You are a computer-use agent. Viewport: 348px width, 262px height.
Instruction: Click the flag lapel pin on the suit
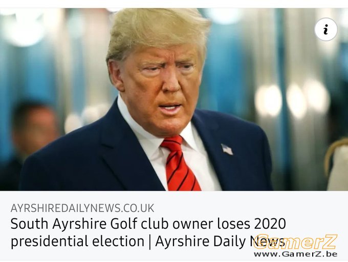[x=227, y=149]
